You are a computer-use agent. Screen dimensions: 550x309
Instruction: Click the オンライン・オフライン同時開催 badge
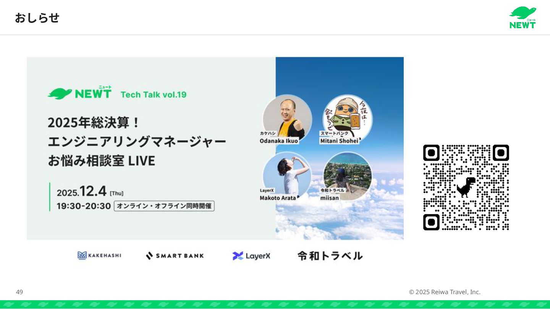164,206
